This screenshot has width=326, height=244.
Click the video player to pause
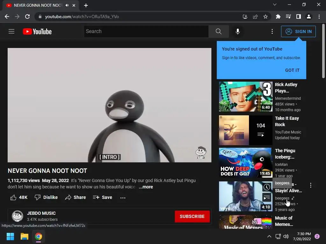pyautogui.click(x=110, y=105)
